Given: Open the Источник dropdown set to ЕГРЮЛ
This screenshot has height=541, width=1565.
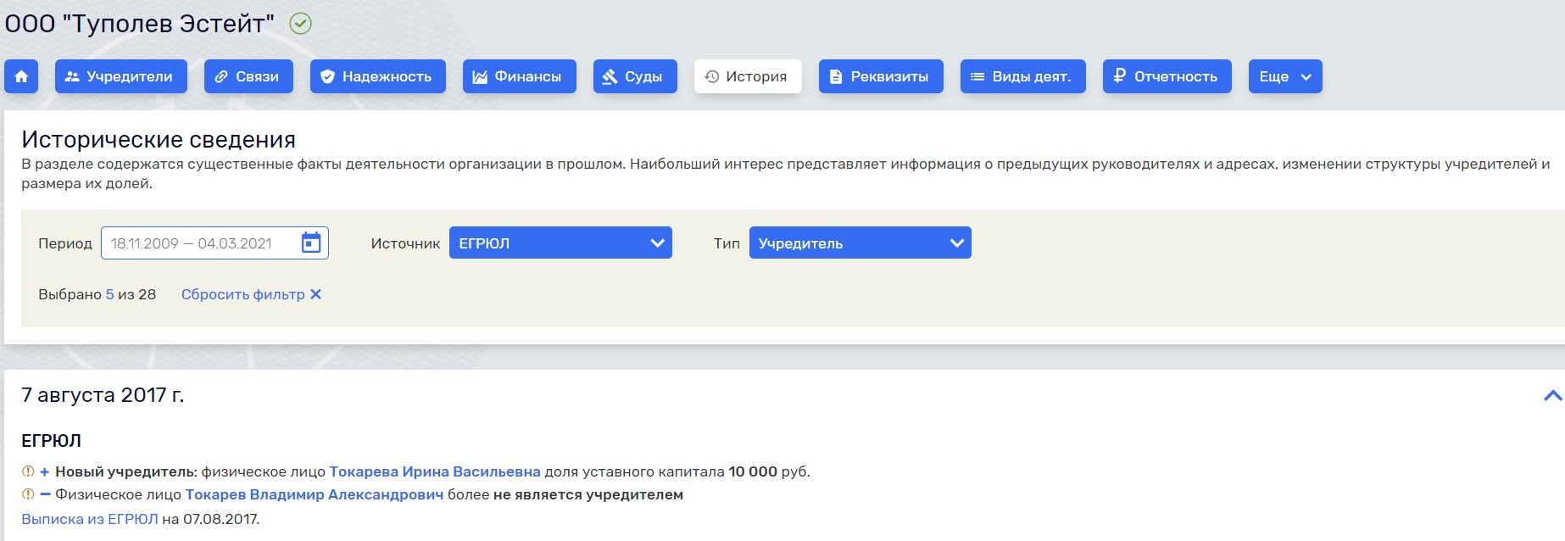Looking at the screenshot, I should [x=560, y=243].
